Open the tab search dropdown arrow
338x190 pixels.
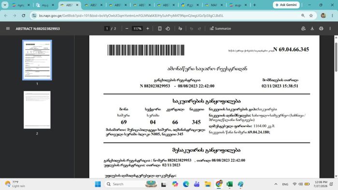(x=5, y=5)
